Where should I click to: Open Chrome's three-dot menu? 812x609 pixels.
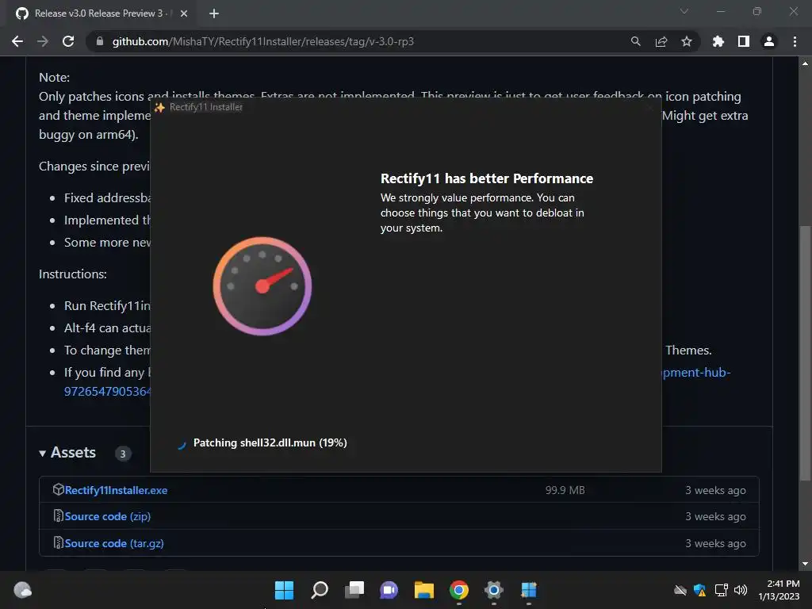coord(795,41)
